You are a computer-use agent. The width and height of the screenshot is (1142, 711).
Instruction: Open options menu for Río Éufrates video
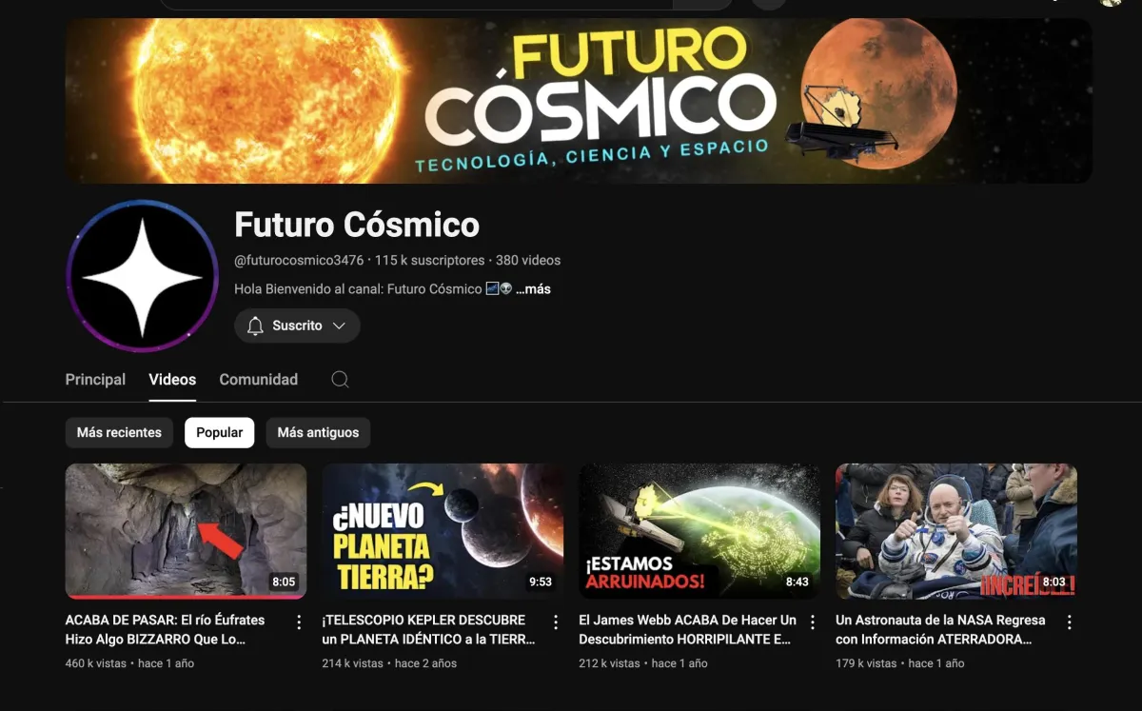coord(299,622)
